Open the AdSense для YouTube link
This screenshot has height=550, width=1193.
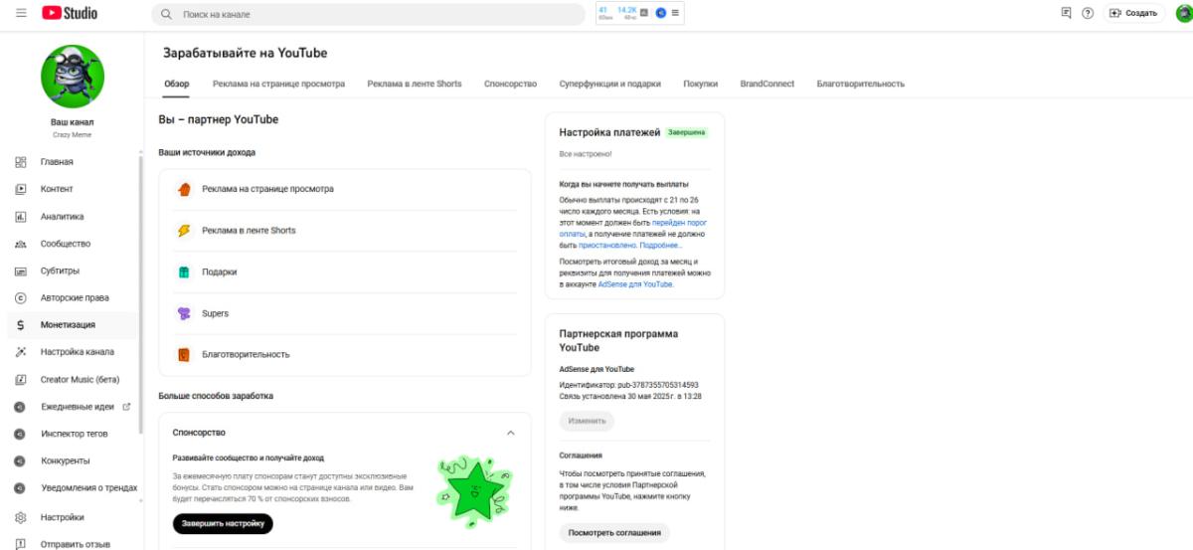[x=635, y=284]
